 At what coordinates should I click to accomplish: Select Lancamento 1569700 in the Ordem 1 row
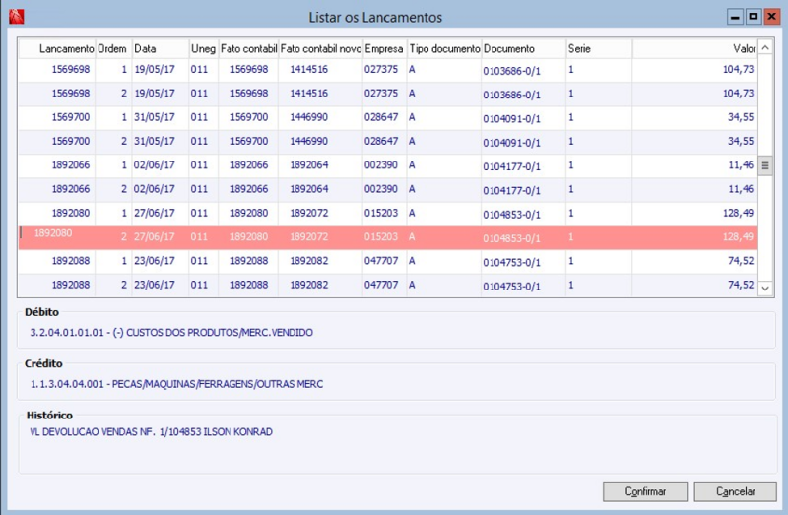(x=71, y=117)
